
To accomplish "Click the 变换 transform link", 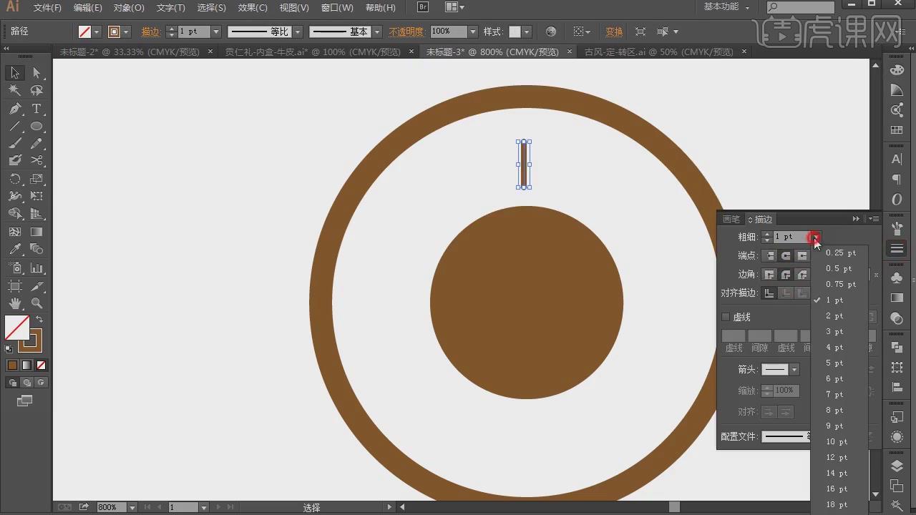I will (614, 32).
